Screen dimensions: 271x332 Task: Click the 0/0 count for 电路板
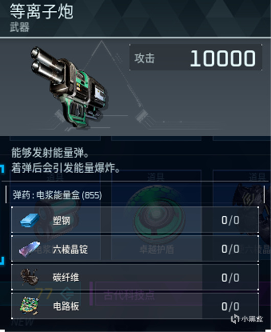pos(231,306)
